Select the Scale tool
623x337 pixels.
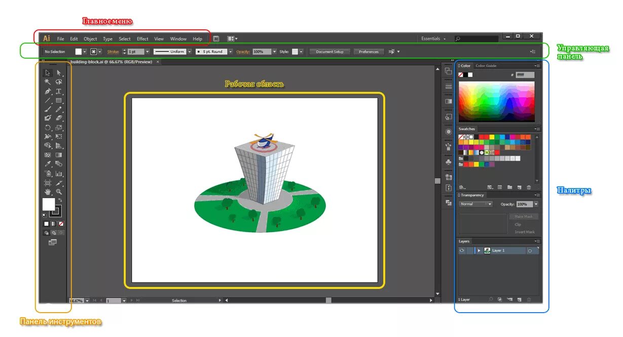pos(59,127)
